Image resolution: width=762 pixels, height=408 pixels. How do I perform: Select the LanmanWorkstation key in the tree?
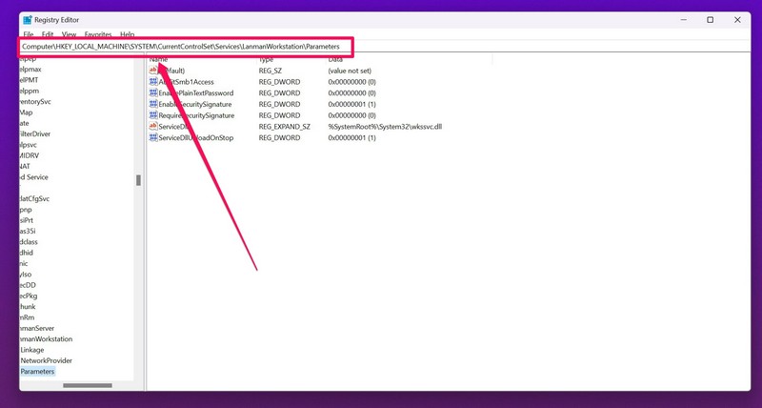(46, 339)
